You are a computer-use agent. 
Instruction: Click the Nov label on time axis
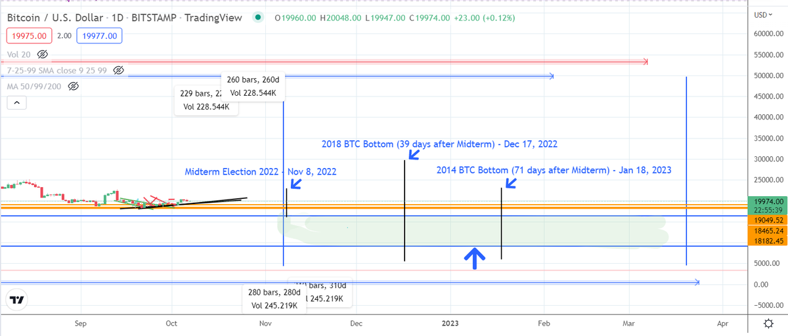point(265,324)
